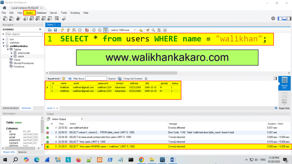Open the Query menu
The width and height of the screenshot is (292, 164).
[x=29, y=13]
